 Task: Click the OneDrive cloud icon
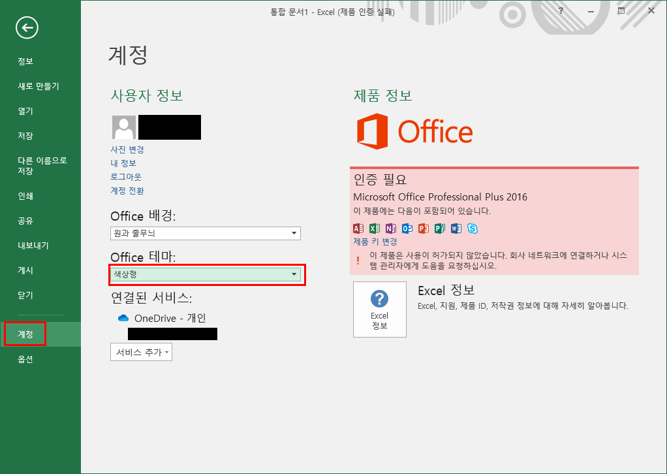(123, 318)
